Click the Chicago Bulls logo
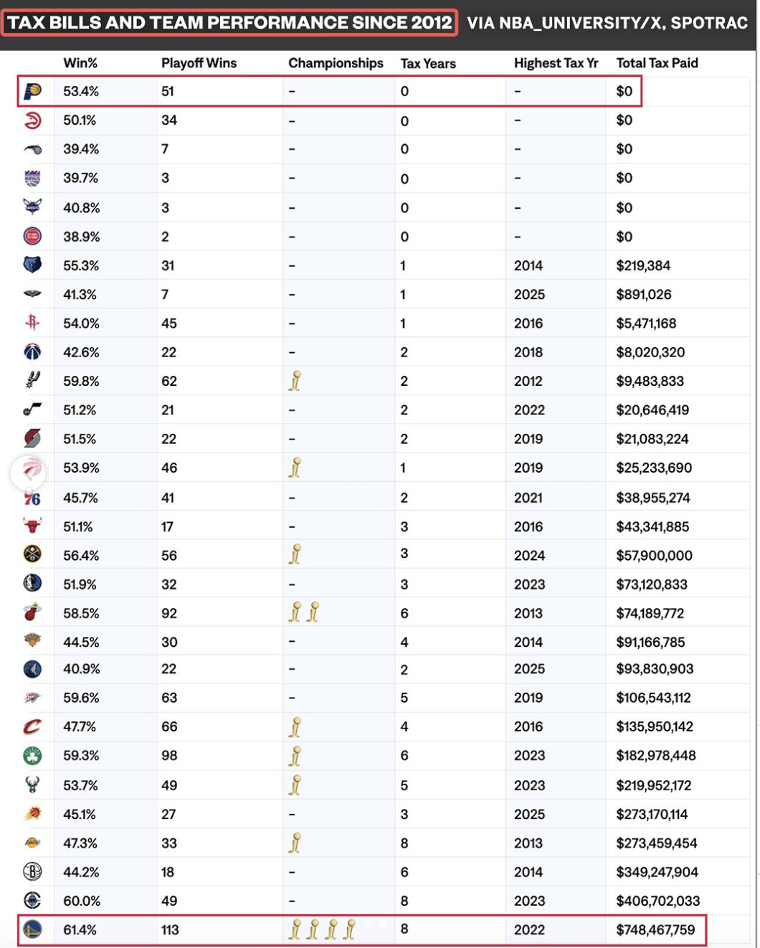 click(33, 526)
